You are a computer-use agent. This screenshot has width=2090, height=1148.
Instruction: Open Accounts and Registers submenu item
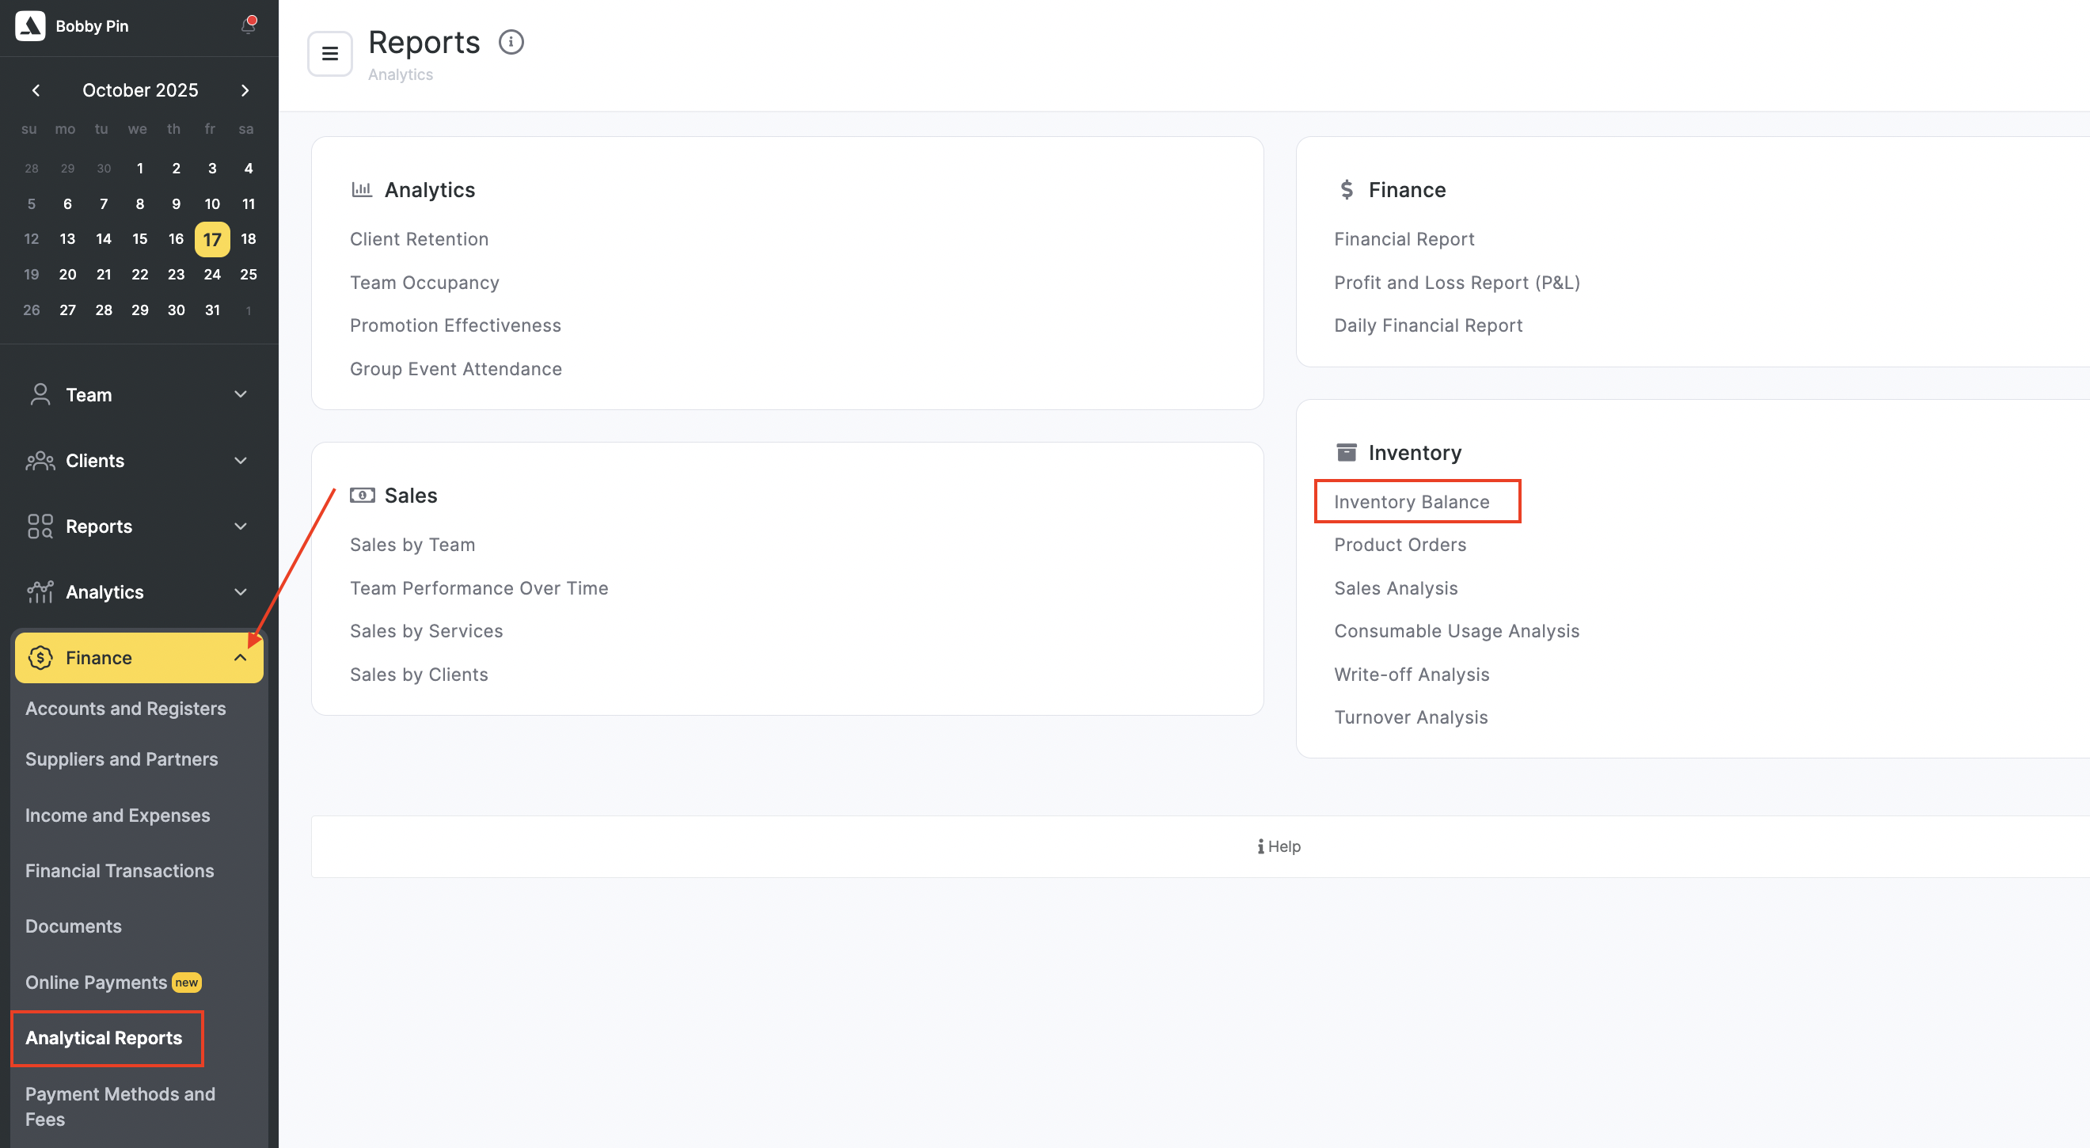125,709
